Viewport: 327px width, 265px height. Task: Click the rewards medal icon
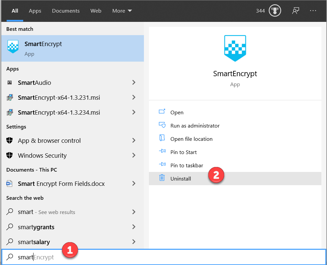click(275, 11)
